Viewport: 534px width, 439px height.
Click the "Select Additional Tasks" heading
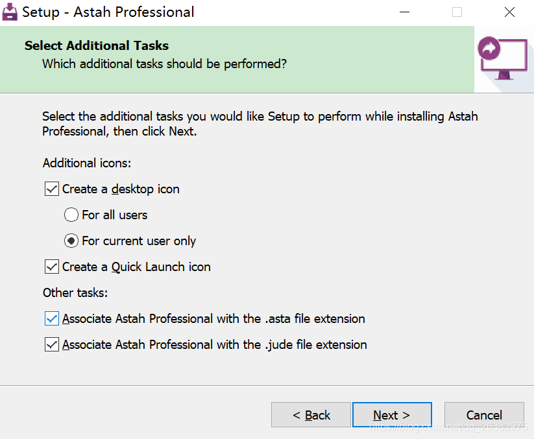click(x=96, y=45)
